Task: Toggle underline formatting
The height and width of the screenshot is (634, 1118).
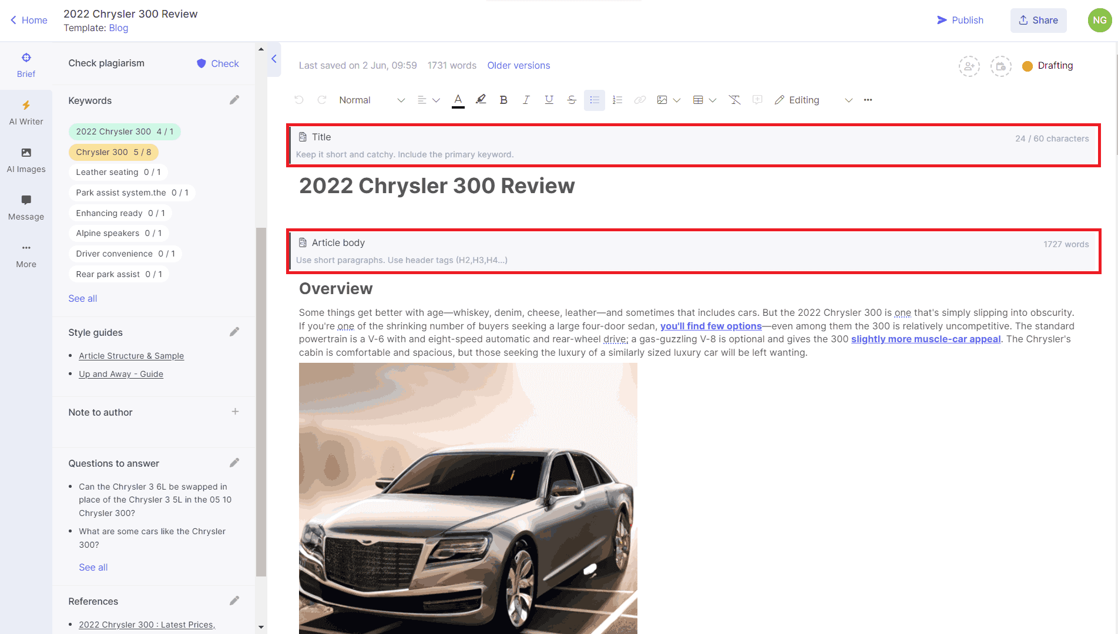Action: pyautogui.click(x=549, y=100)
